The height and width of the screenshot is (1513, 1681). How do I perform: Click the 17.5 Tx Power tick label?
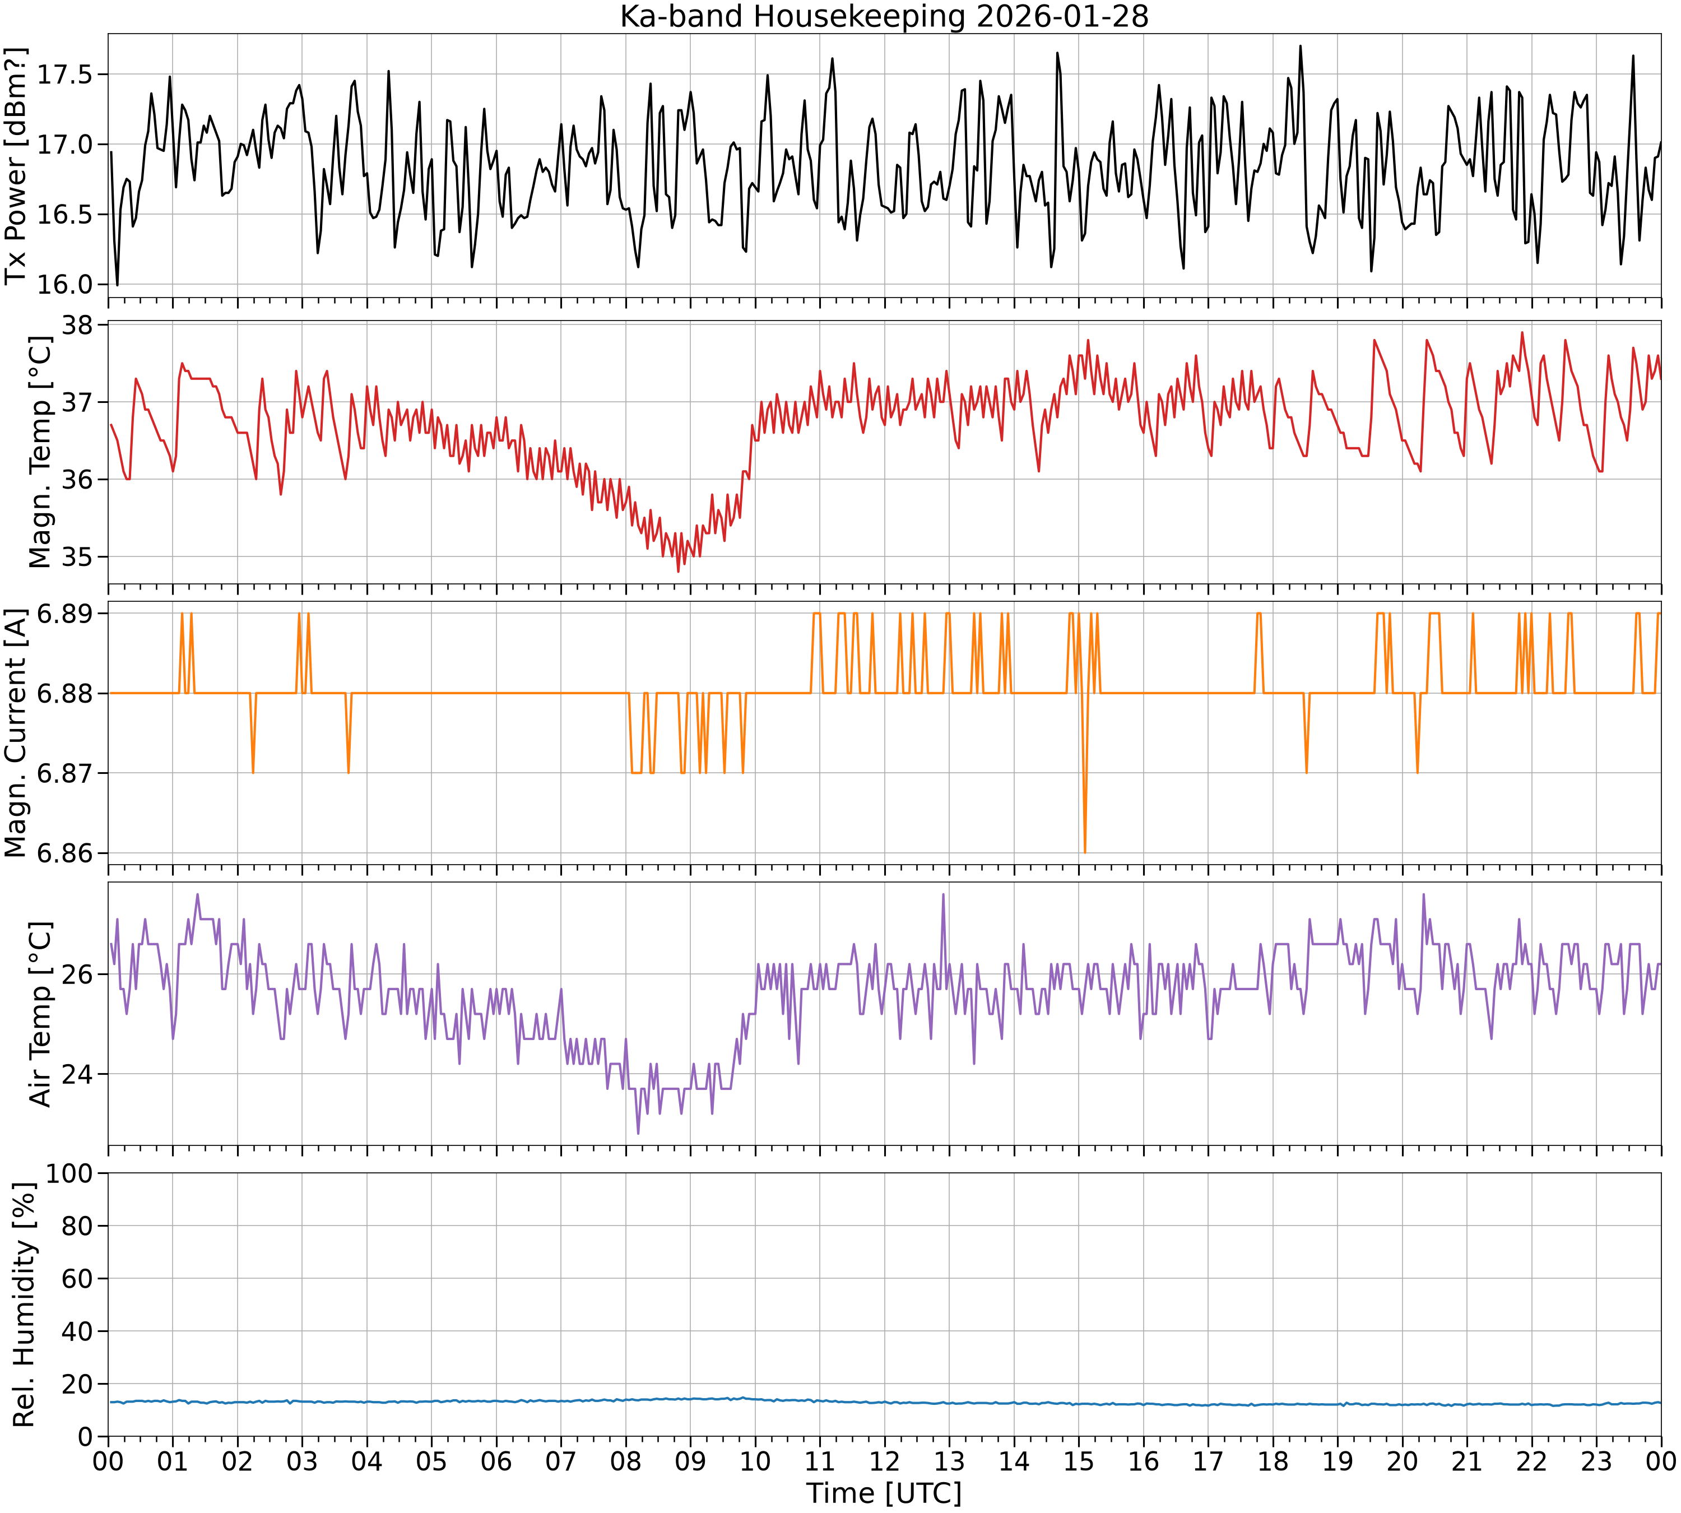[x=67, y=75]
